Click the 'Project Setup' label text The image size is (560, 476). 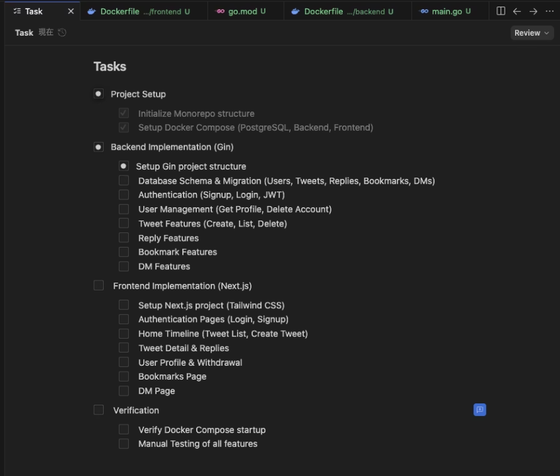click(138, 94)
